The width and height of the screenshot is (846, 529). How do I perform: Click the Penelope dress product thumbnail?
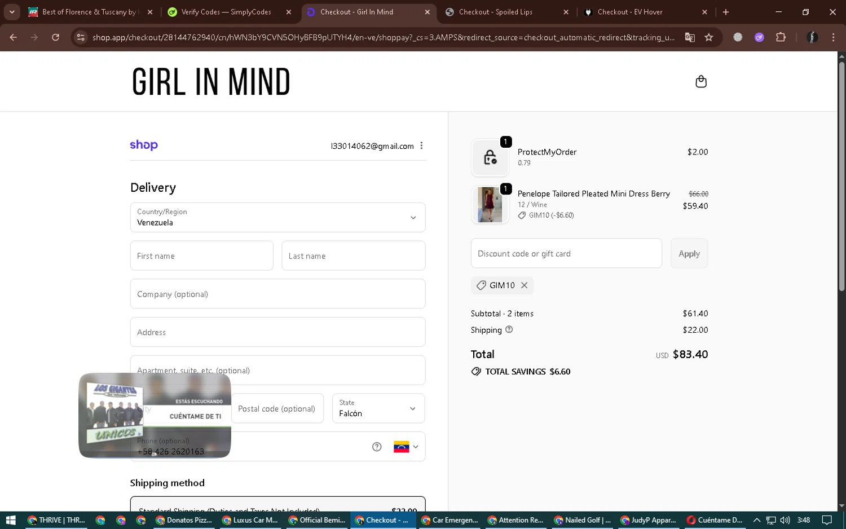pyautogui.click(x=490, y=205)
